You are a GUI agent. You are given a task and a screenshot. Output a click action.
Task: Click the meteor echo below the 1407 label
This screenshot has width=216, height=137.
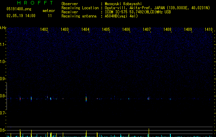coord(148,98)
